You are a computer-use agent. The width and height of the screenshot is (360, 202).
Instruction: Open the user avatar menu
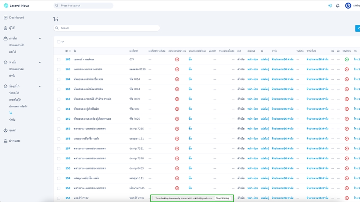(x=348, y=6)
